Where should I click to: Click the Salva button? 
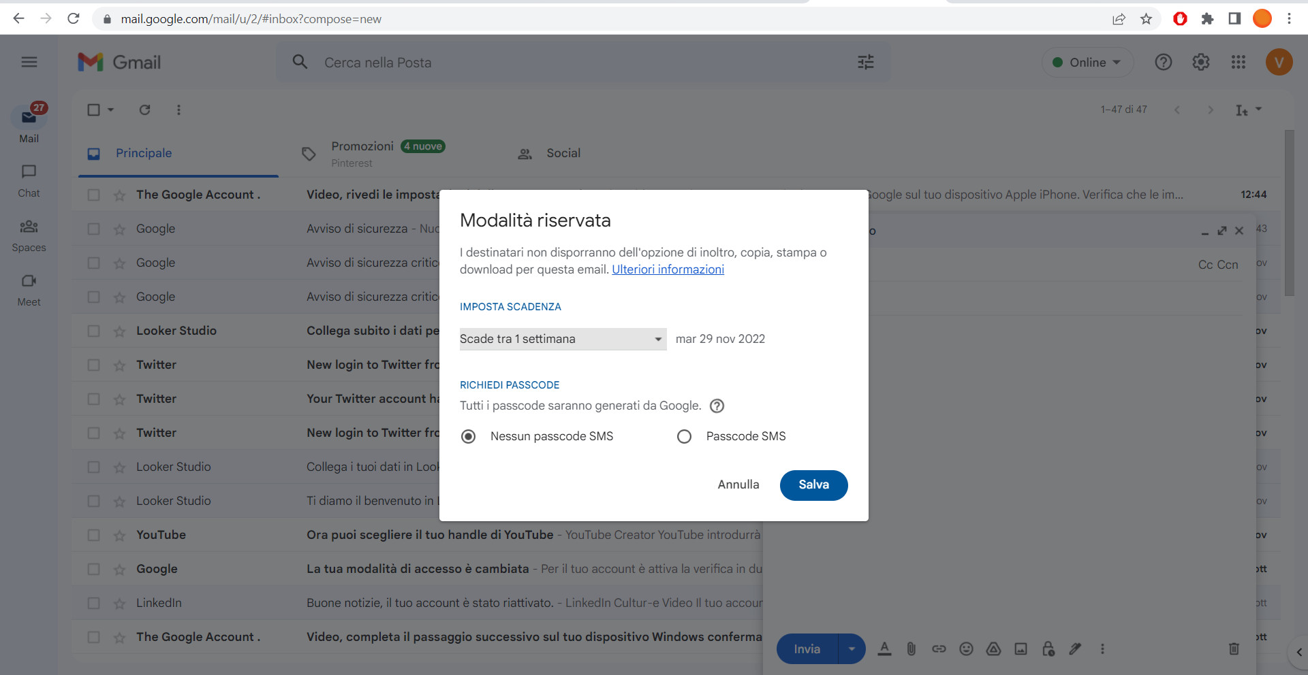click(x=813, y=485)
